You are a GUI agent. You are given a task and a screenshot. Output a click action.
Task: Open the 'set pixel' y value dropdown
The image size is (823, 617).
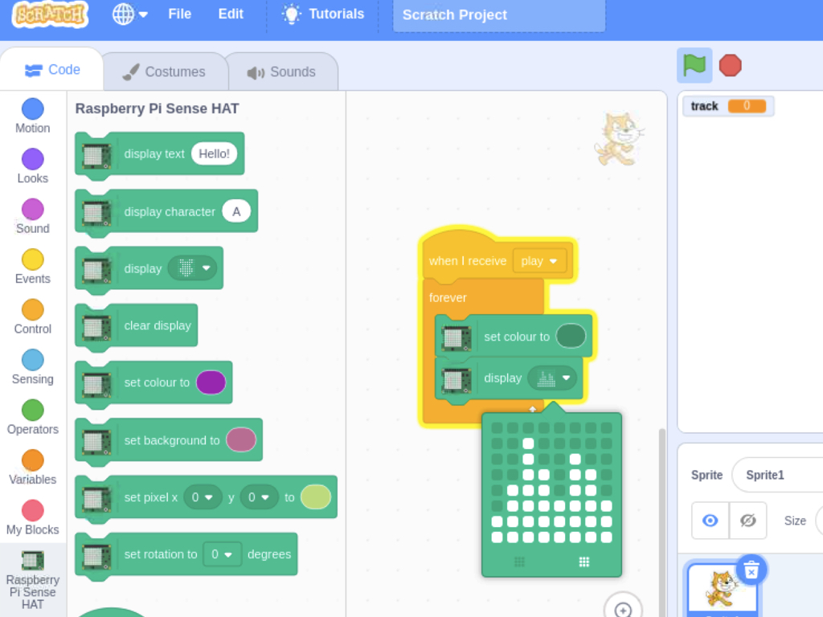pos(259,497)
